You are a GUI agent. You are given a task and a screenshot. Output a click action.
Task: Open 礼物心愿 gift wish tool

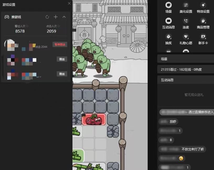(186, 37)
